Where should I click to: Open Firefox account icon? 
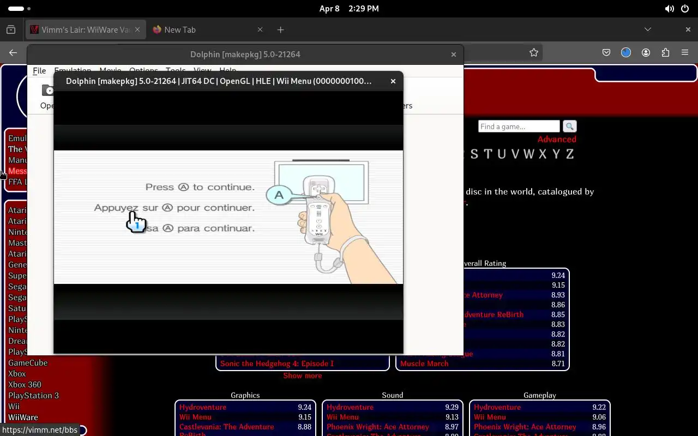coord(646,52)
